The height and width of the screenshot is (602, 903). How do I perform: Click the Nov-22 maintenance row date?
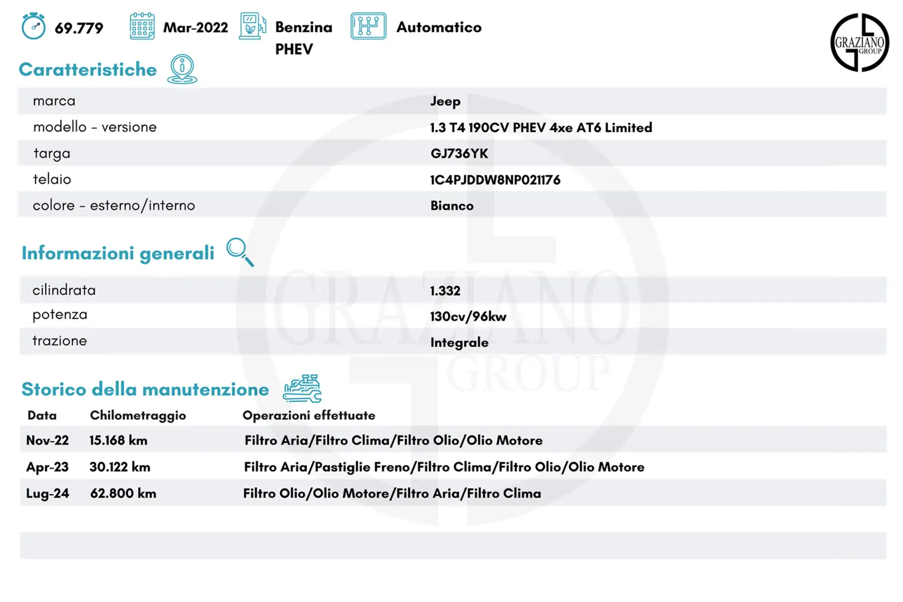coord(47,440)
